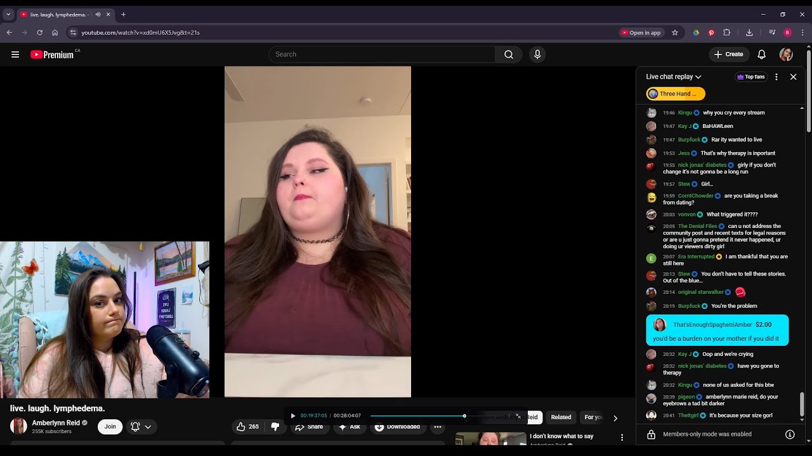Show next suggestion chips with arrow

(x=615, y=418)
